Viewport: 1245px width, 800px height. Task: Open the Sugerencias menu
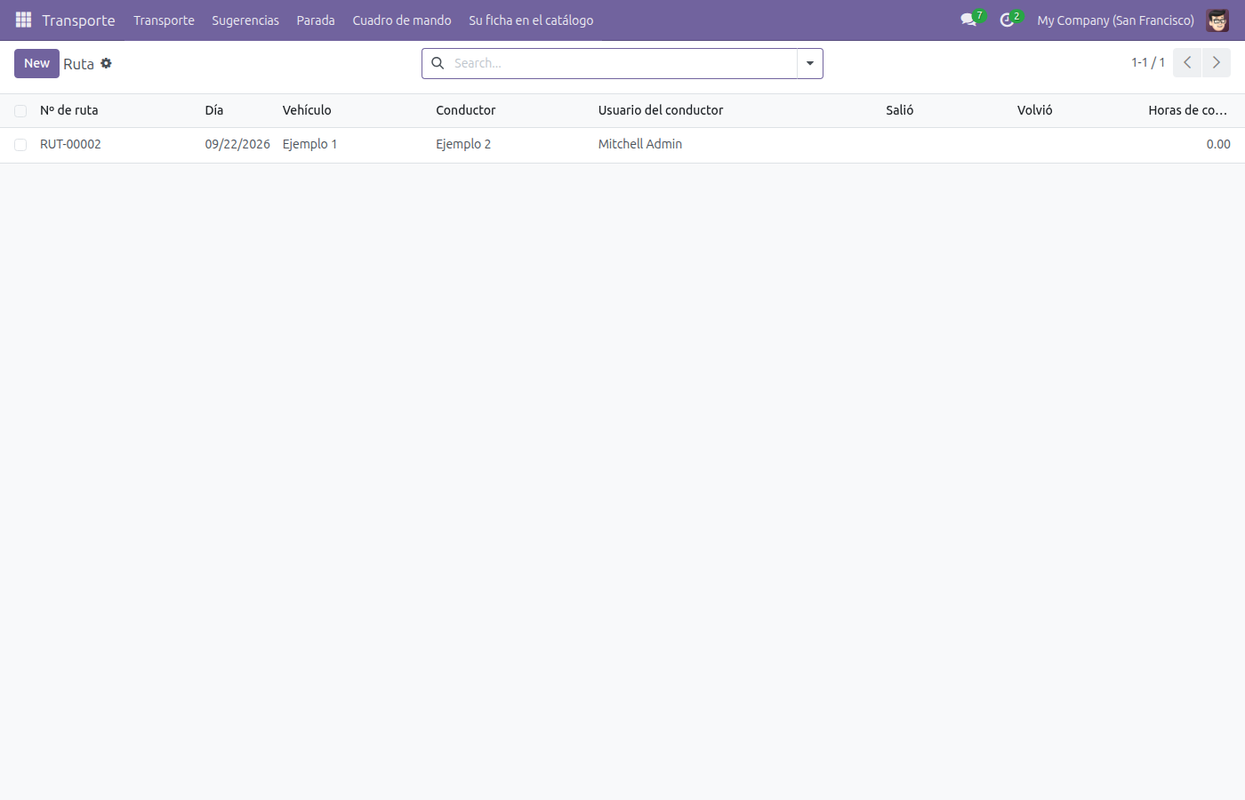245,20
